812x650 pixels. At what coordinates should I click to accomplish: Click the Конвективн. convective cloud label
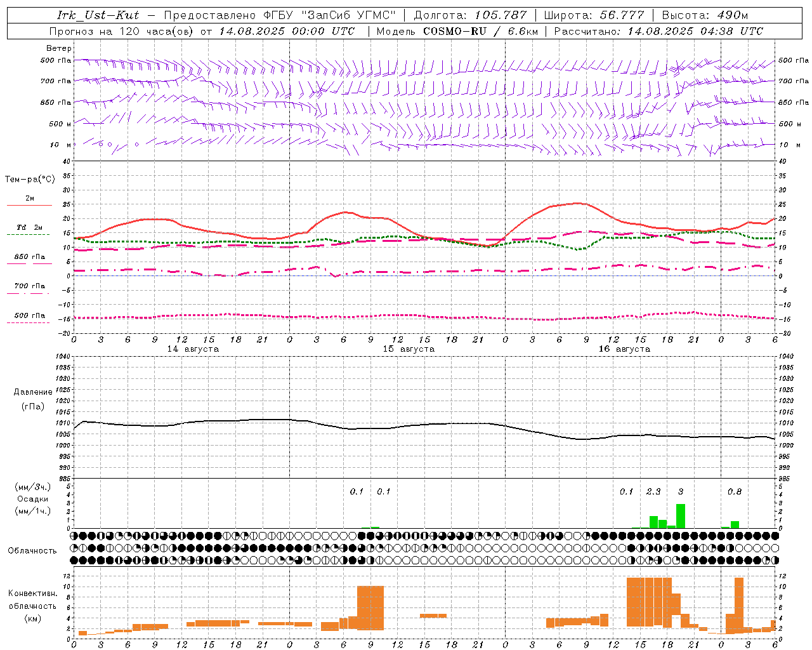pyautogui.click(x=33, y=594)
